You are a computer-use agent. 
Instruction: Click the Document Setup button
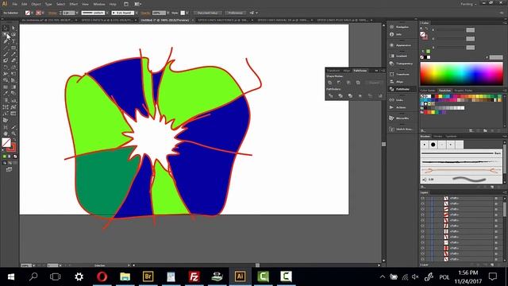[208, 13]
